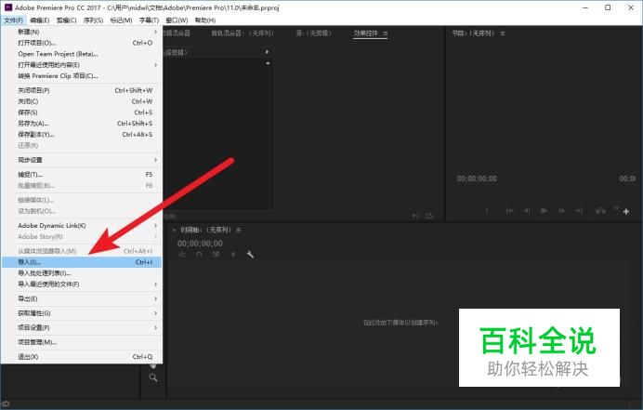Expand the 项目设置(P) submenu

pyautogui.click(x=82, y=327)
